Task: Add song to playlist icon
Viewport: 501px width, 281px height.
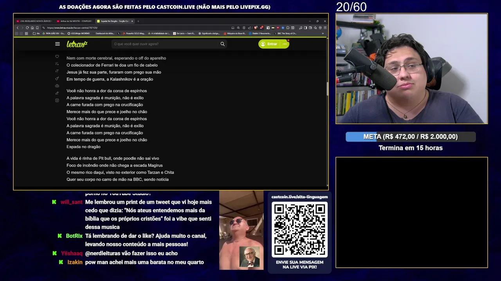Action: click(57, 64)
